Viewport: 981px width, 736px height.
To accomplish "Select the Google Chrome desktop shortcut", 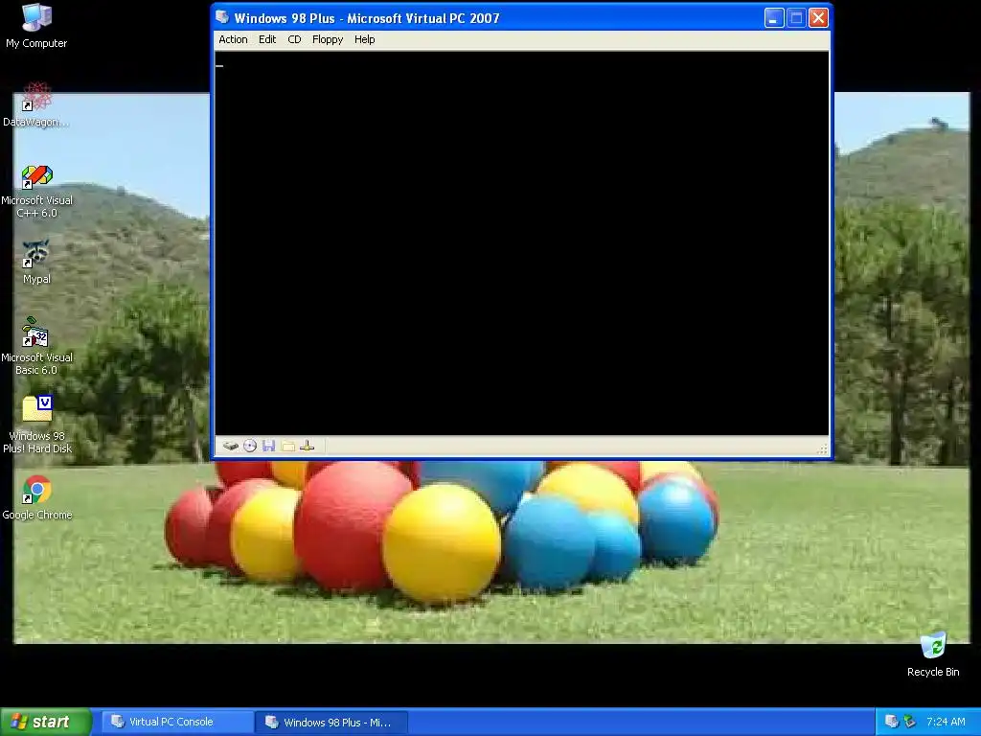I will pos(37,498).
